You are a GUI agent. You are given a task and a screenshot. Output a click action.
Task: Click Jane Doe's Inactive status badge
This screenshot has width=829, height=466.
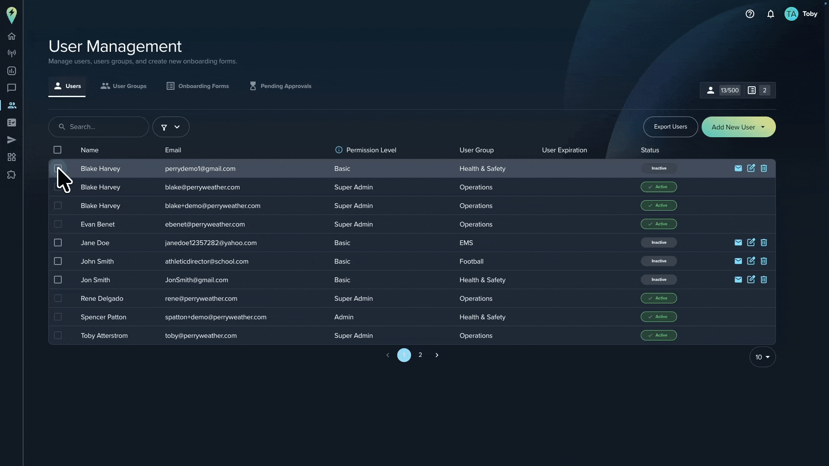point(659,242)
